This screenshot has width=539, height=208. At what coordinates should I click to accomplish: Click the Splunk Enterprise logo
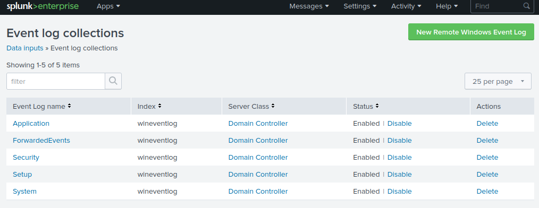pos(43,6)
